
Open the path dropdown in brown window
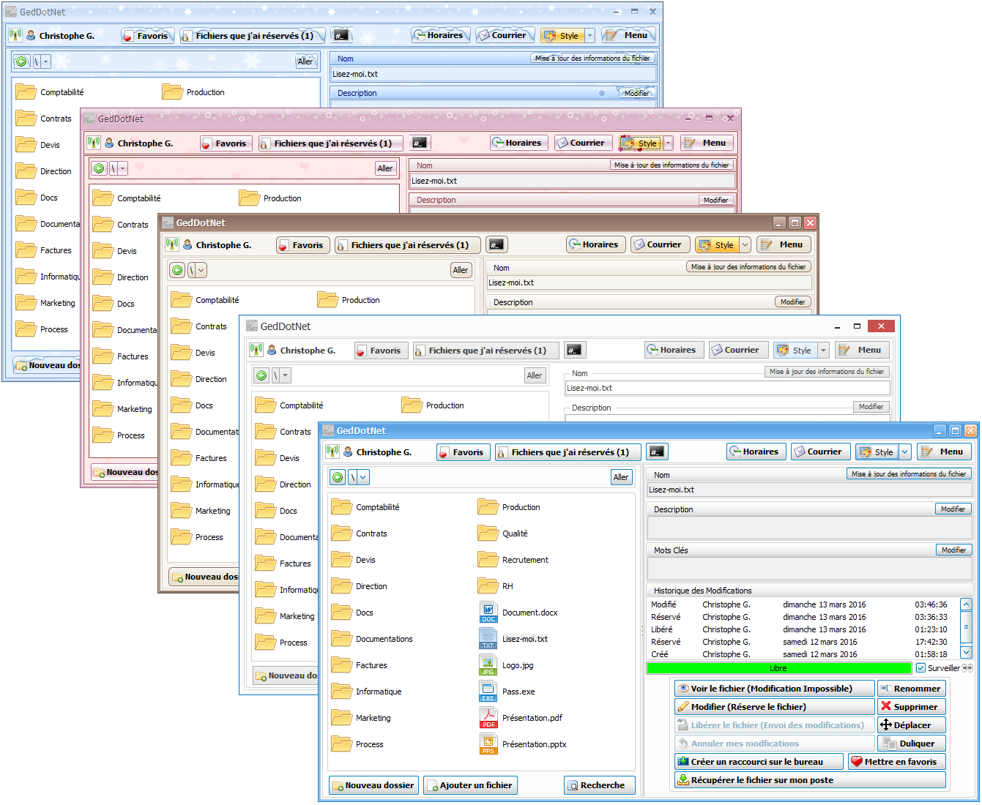point(201,270)
